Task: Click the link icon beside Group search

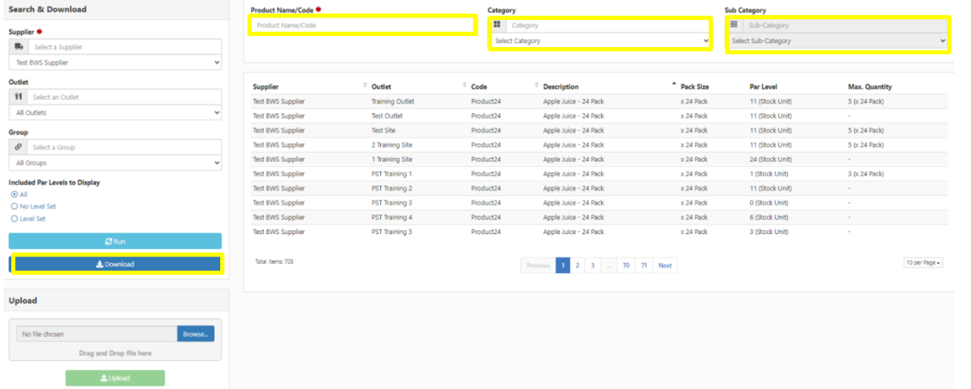Action: click(18, 148)
